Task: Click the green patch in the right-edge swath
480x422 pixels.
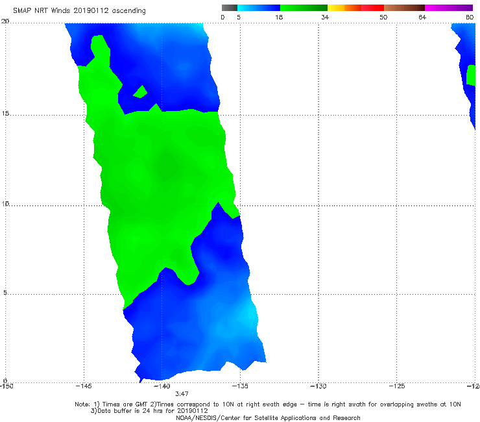Action: (x=471, y=75)
